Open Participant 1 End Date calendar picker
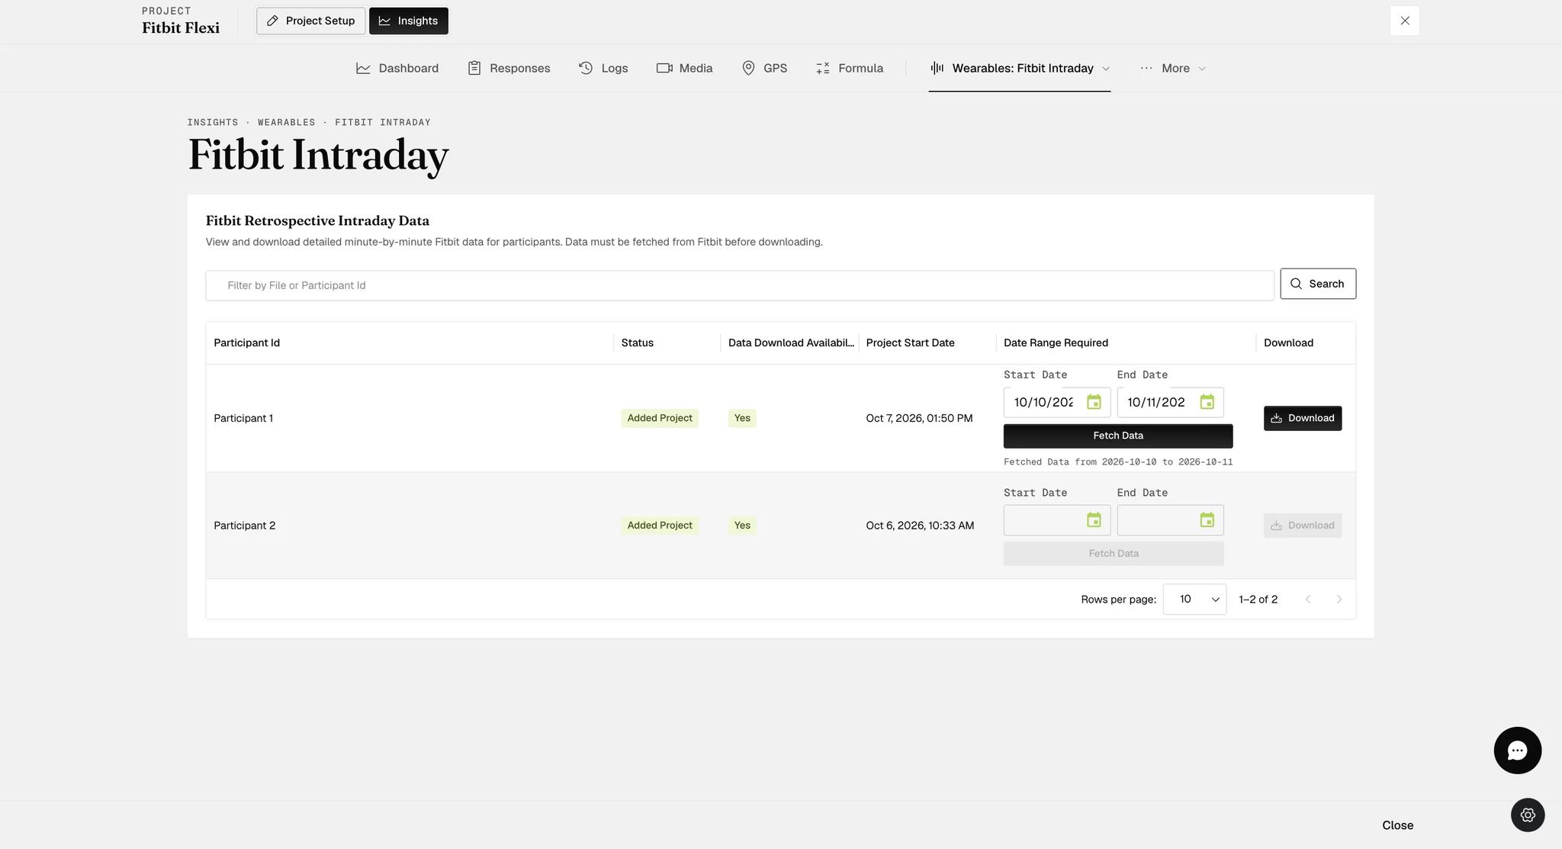1562x849 pixels. coord(1207,402)
